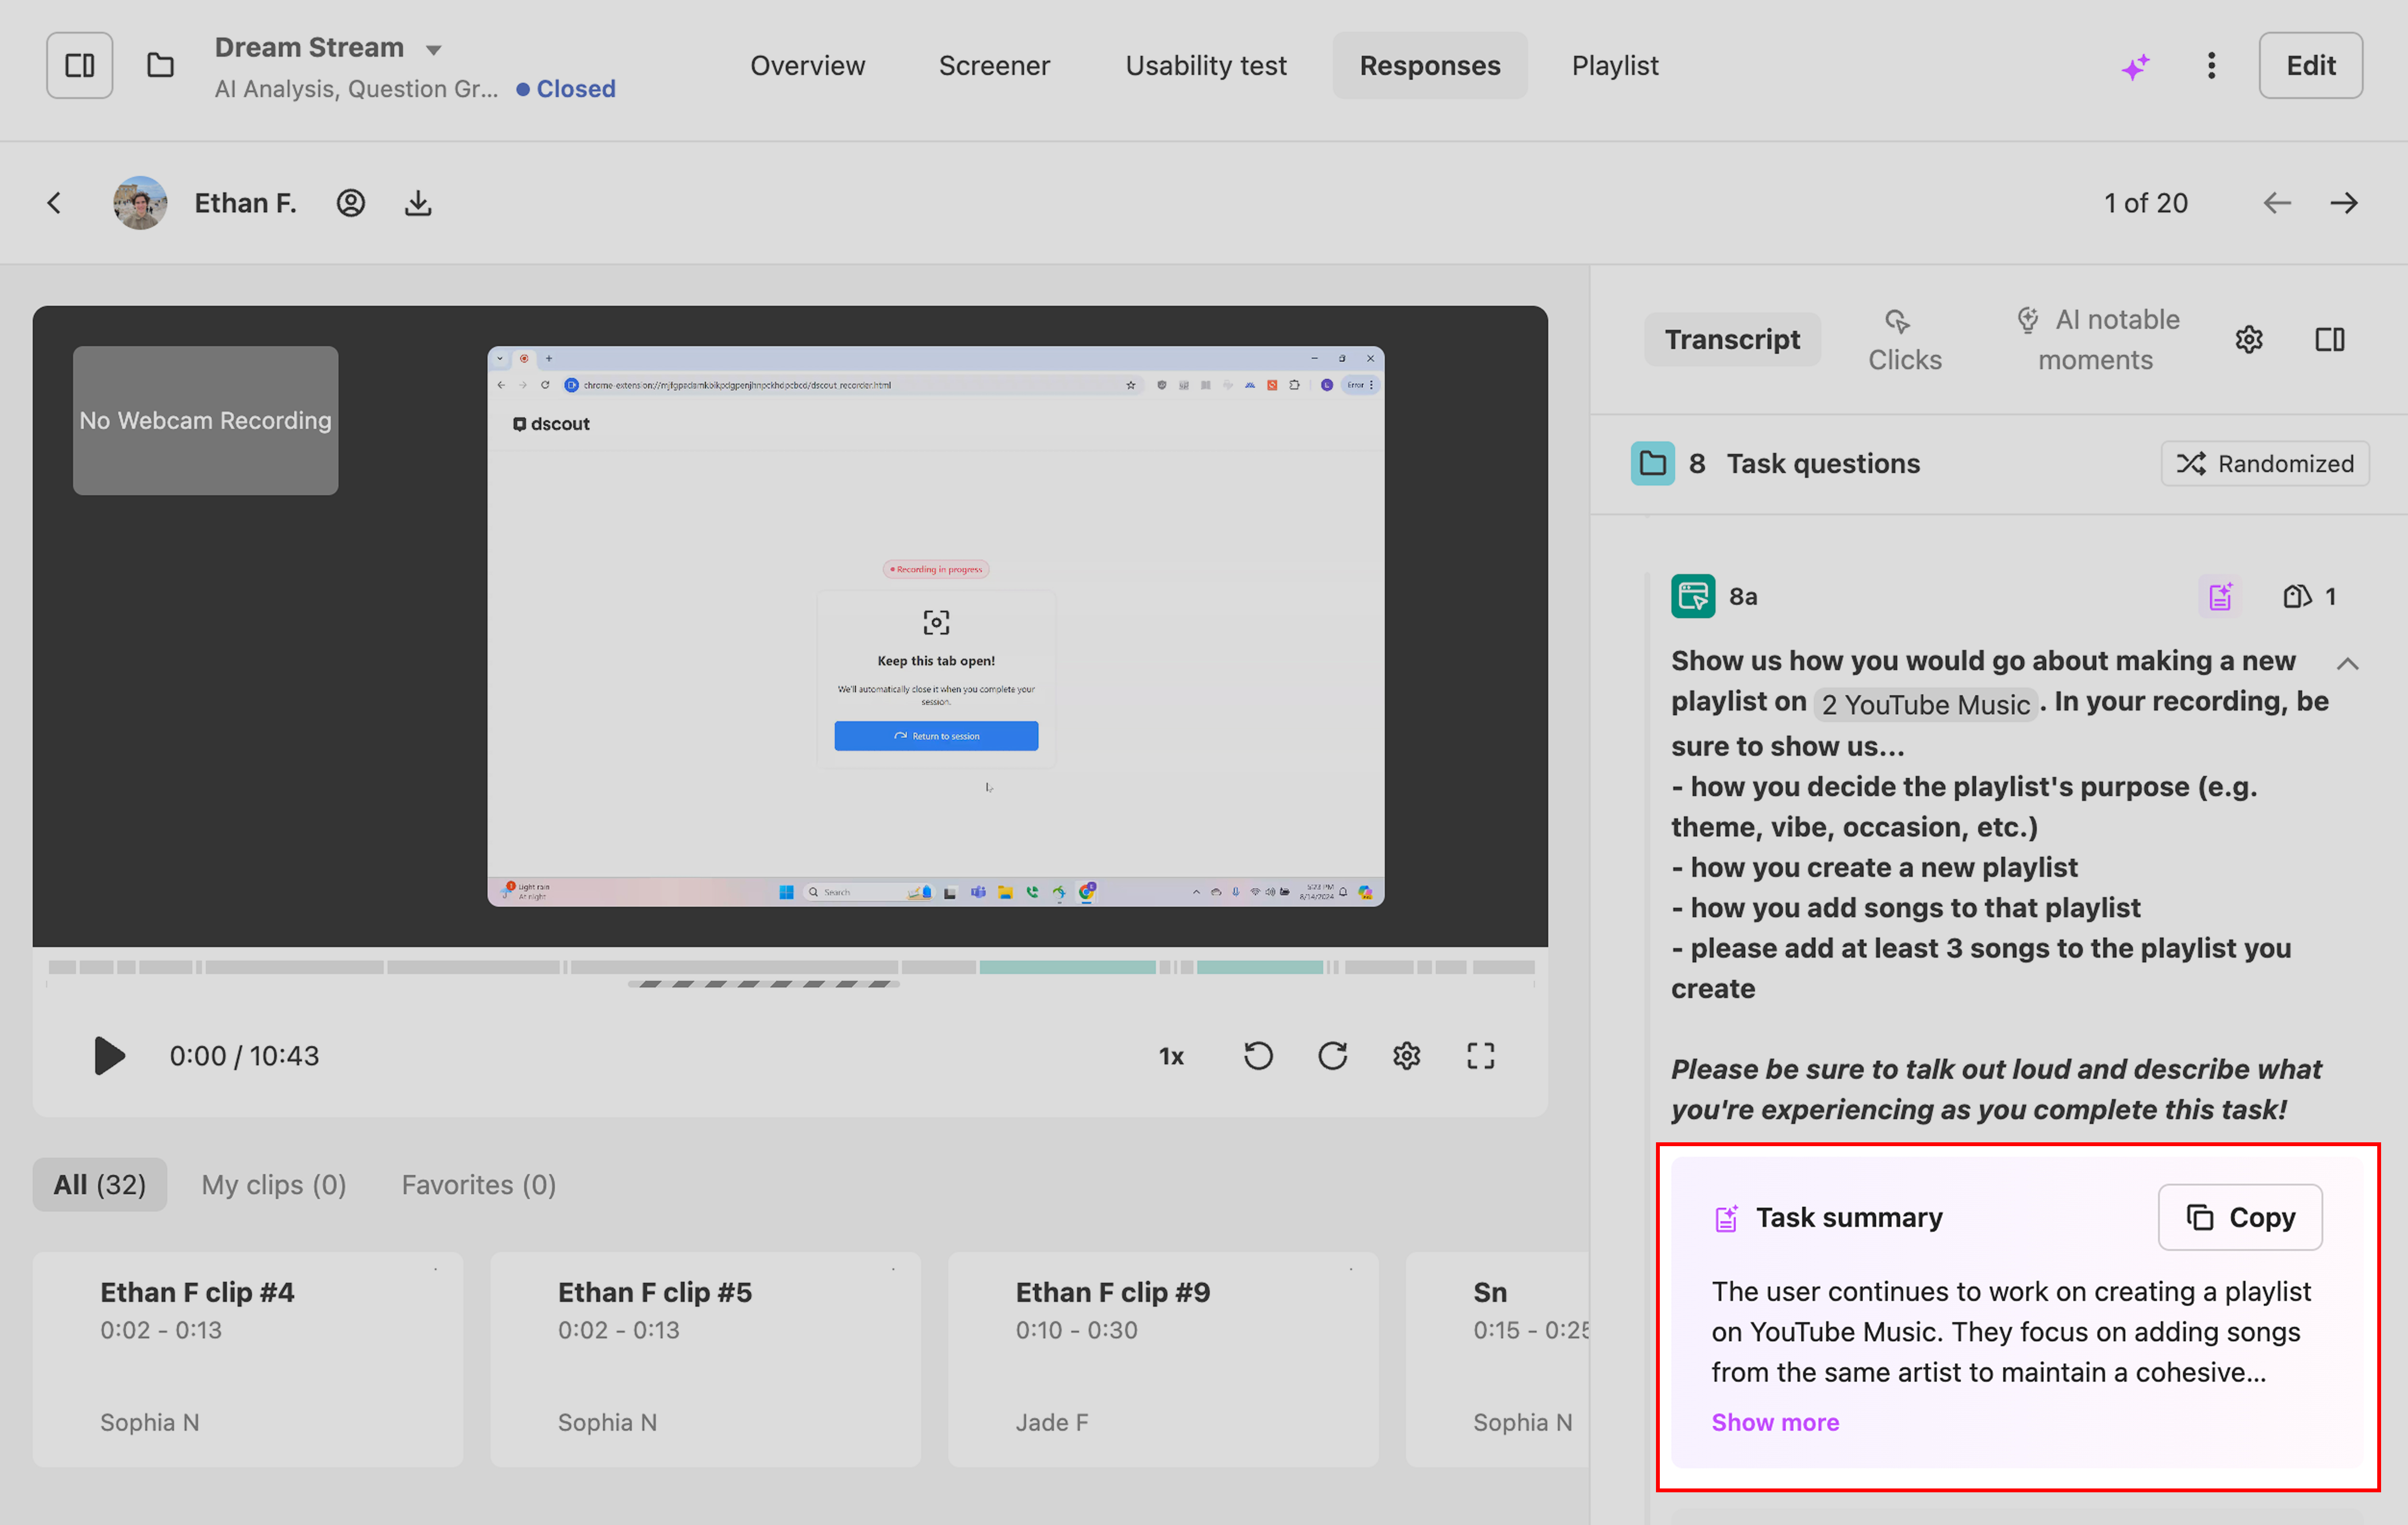Image resolution: width=2408 pixels, height=1525 pixels.
Task: Collapse the 8a task question
Action: click(2347, 663)
